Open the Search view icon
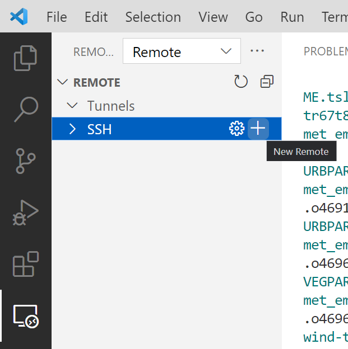This screenshot has width=348, height=349. coord(25,109)
